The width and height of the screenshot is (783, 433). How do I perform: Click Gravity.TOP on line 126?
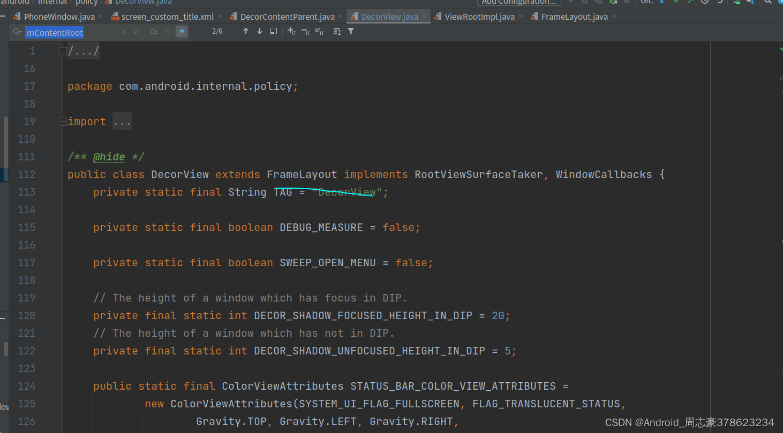click(231, 421)
